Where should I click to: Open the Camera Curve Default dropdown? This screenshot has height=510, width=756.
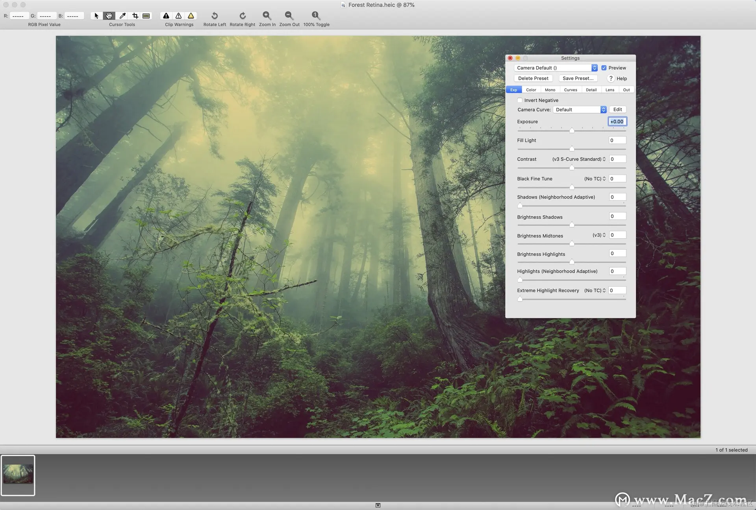click(580, 110)
